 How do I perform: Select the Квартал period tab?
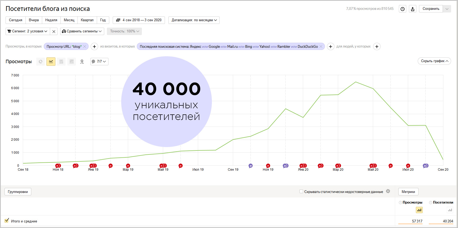point(87,20)
